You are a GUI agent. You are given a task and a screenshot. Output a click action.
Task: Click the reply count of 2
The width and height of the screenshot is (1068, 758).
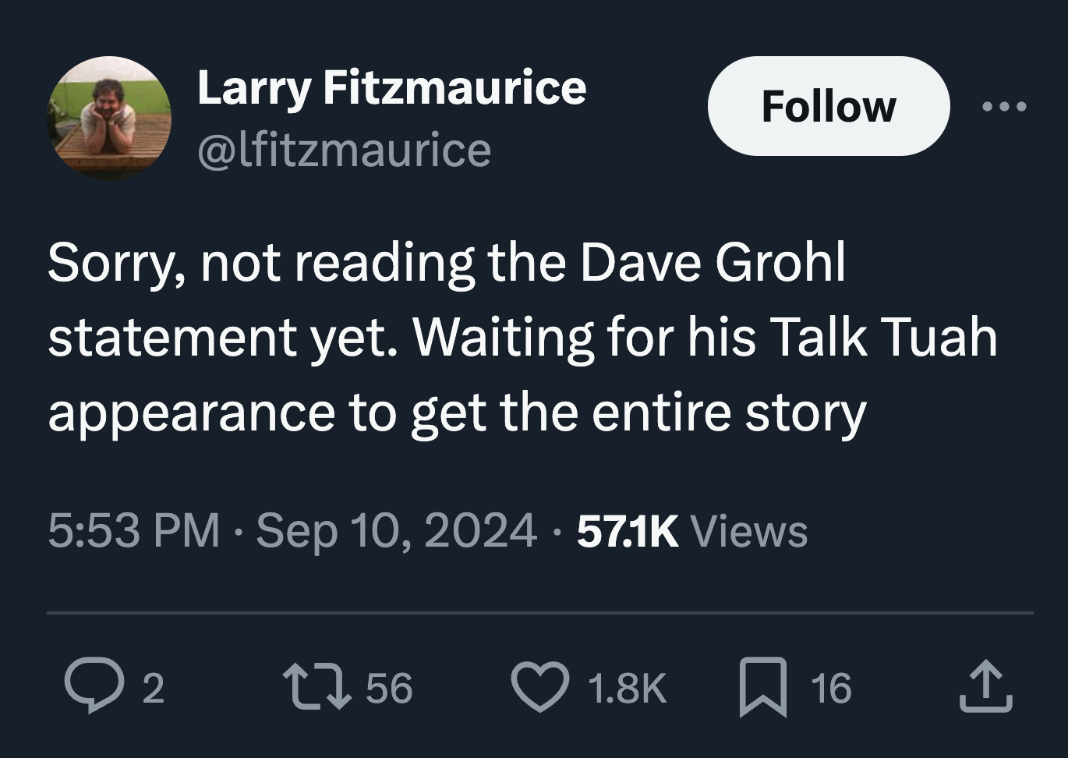(x=154, y=688)
